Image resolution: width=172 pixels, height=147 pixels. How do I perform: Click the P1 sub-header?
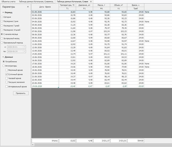pyautogui.click(x=84, y=9)
